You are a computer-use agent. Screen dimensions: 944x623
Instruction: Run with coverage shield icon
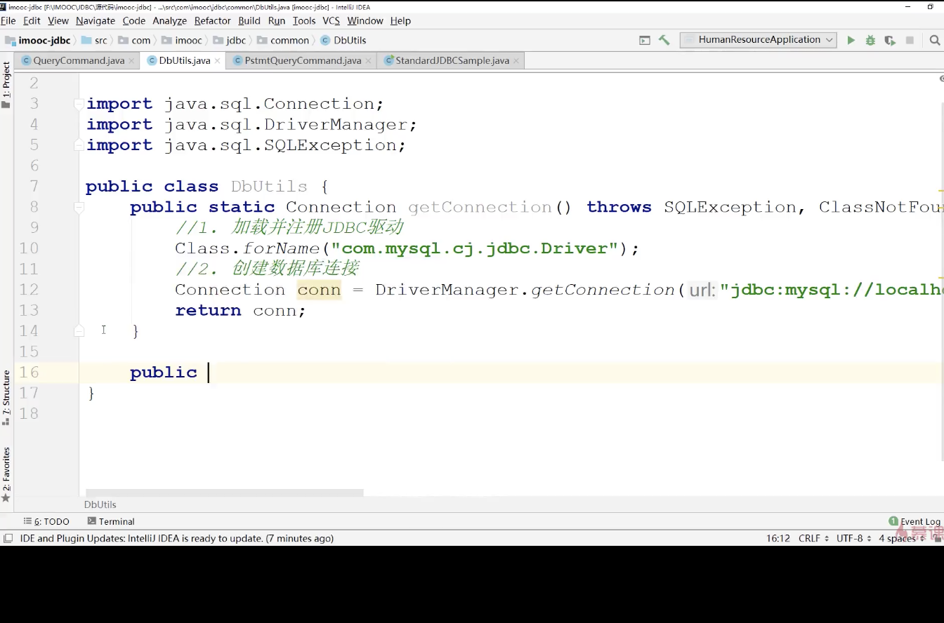890,41
